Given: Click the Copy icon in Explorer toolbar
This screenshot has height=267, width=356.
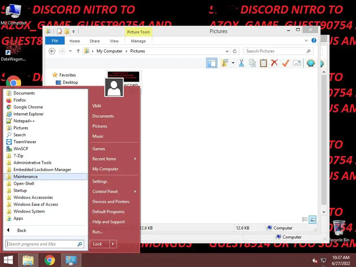Looking at the screenshot, I should pos(252,63).
